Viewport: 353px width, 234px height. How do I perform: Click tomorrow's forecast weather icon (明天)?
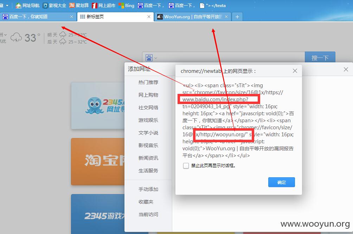[63, 35]
